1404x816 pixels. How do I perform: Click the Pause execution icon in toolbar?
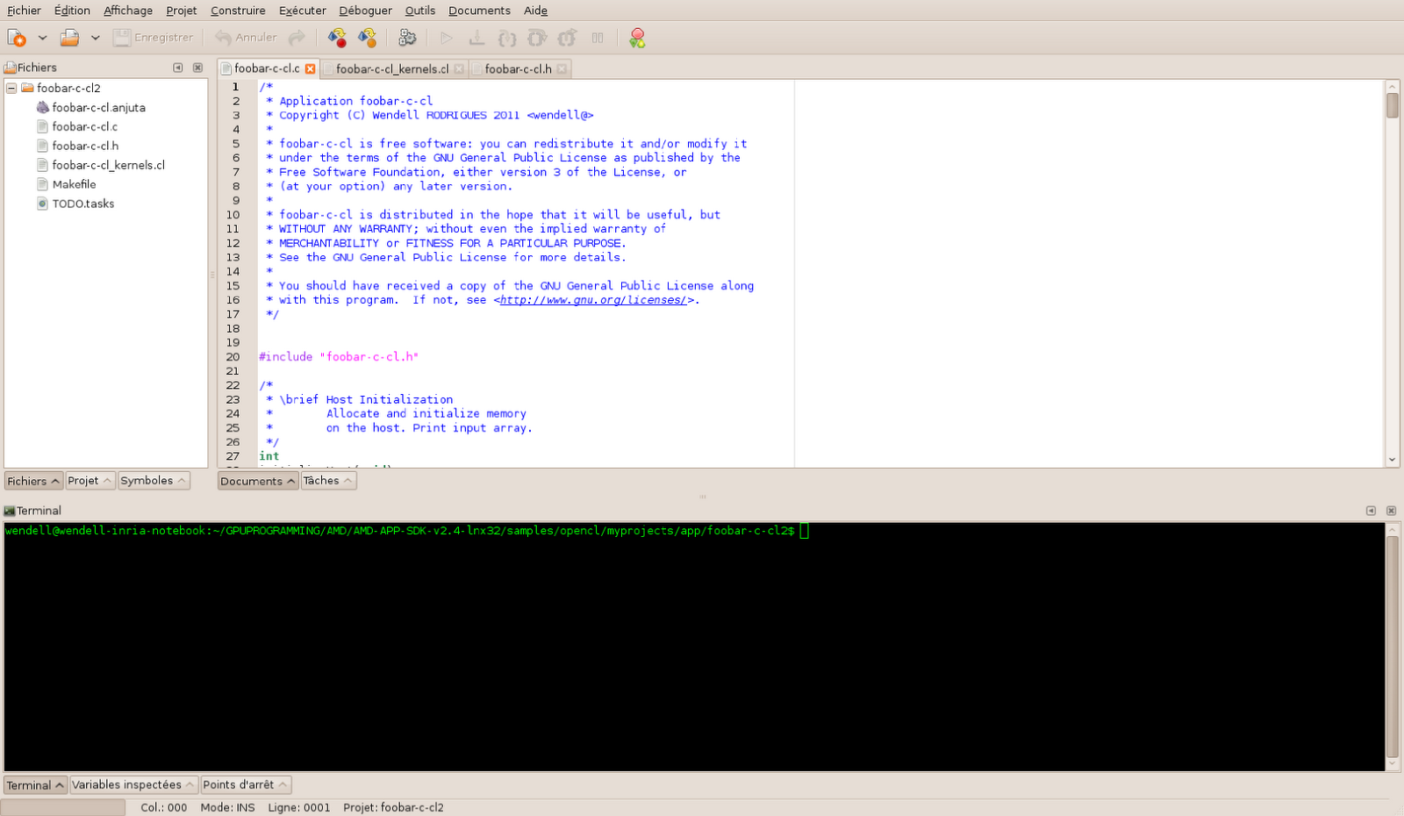pyautogui.click(x=598, y=38)
